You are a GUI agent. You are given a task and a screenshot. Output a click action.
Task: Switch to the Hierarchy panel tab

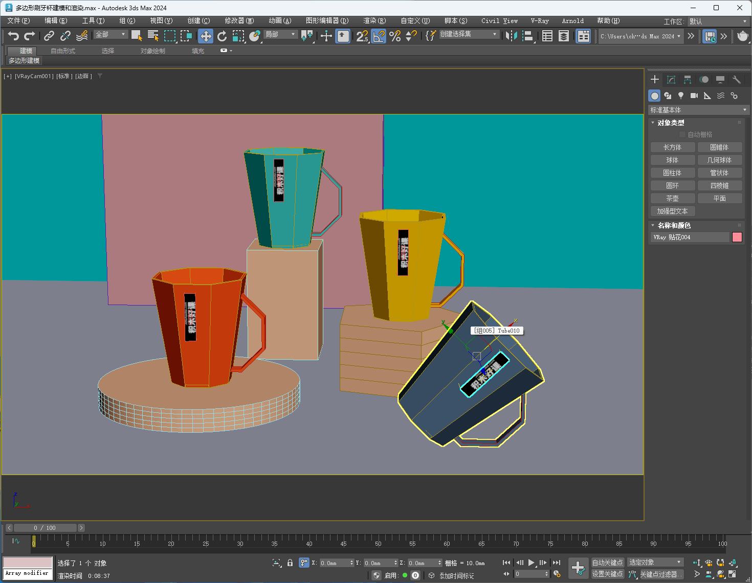click(x=688, y=80)
